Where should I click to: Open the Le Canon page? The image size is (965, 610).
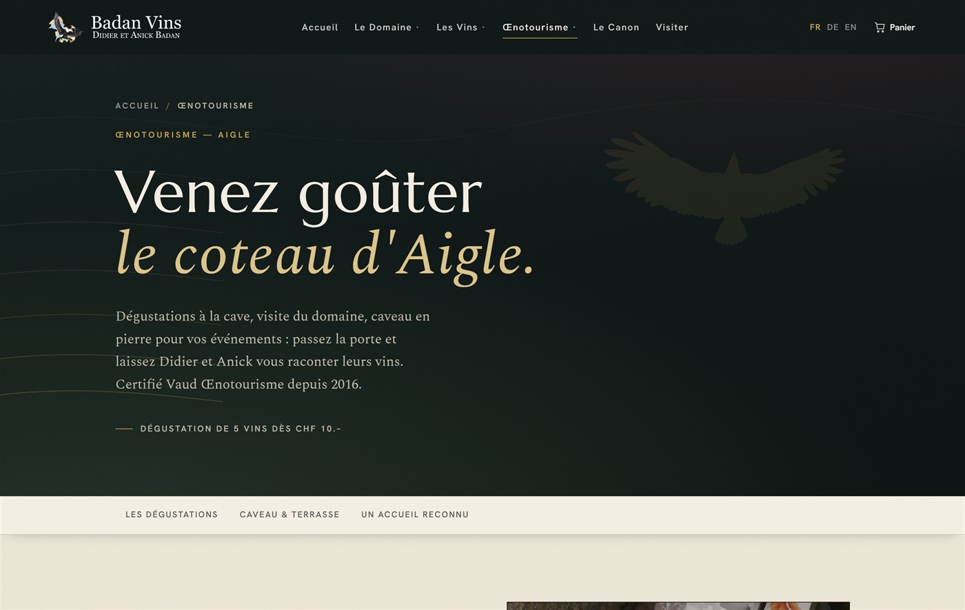pyautogui.click(x=616, y=28)
